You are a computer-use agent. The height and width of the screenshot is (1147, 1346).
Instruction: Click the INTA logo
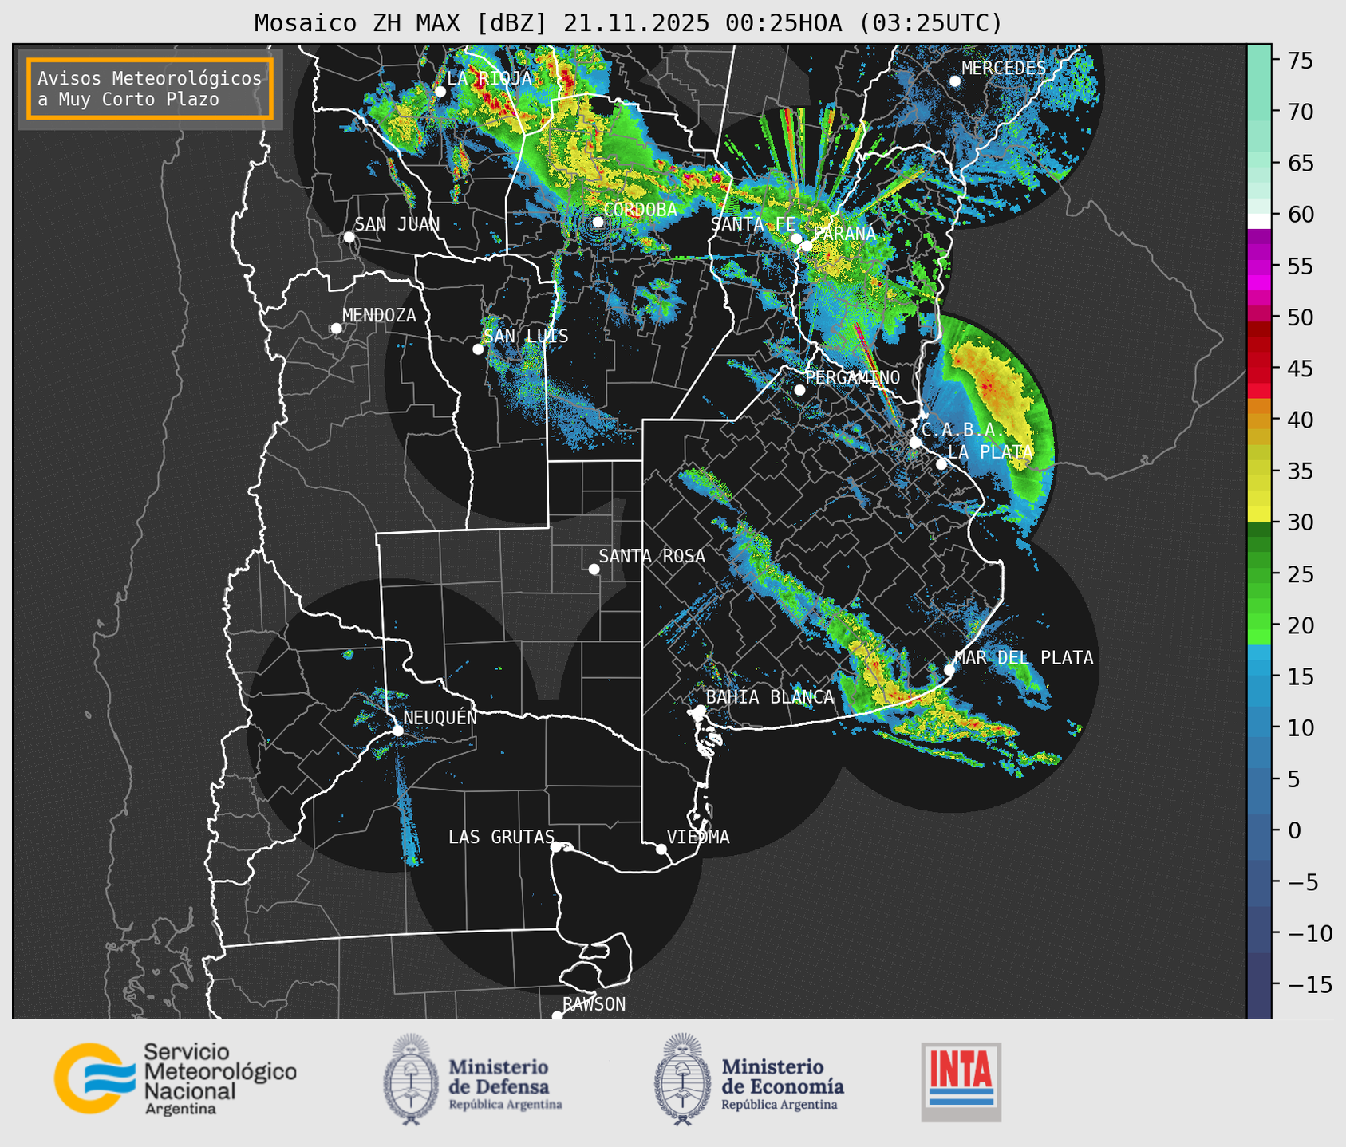point(961,1082)
